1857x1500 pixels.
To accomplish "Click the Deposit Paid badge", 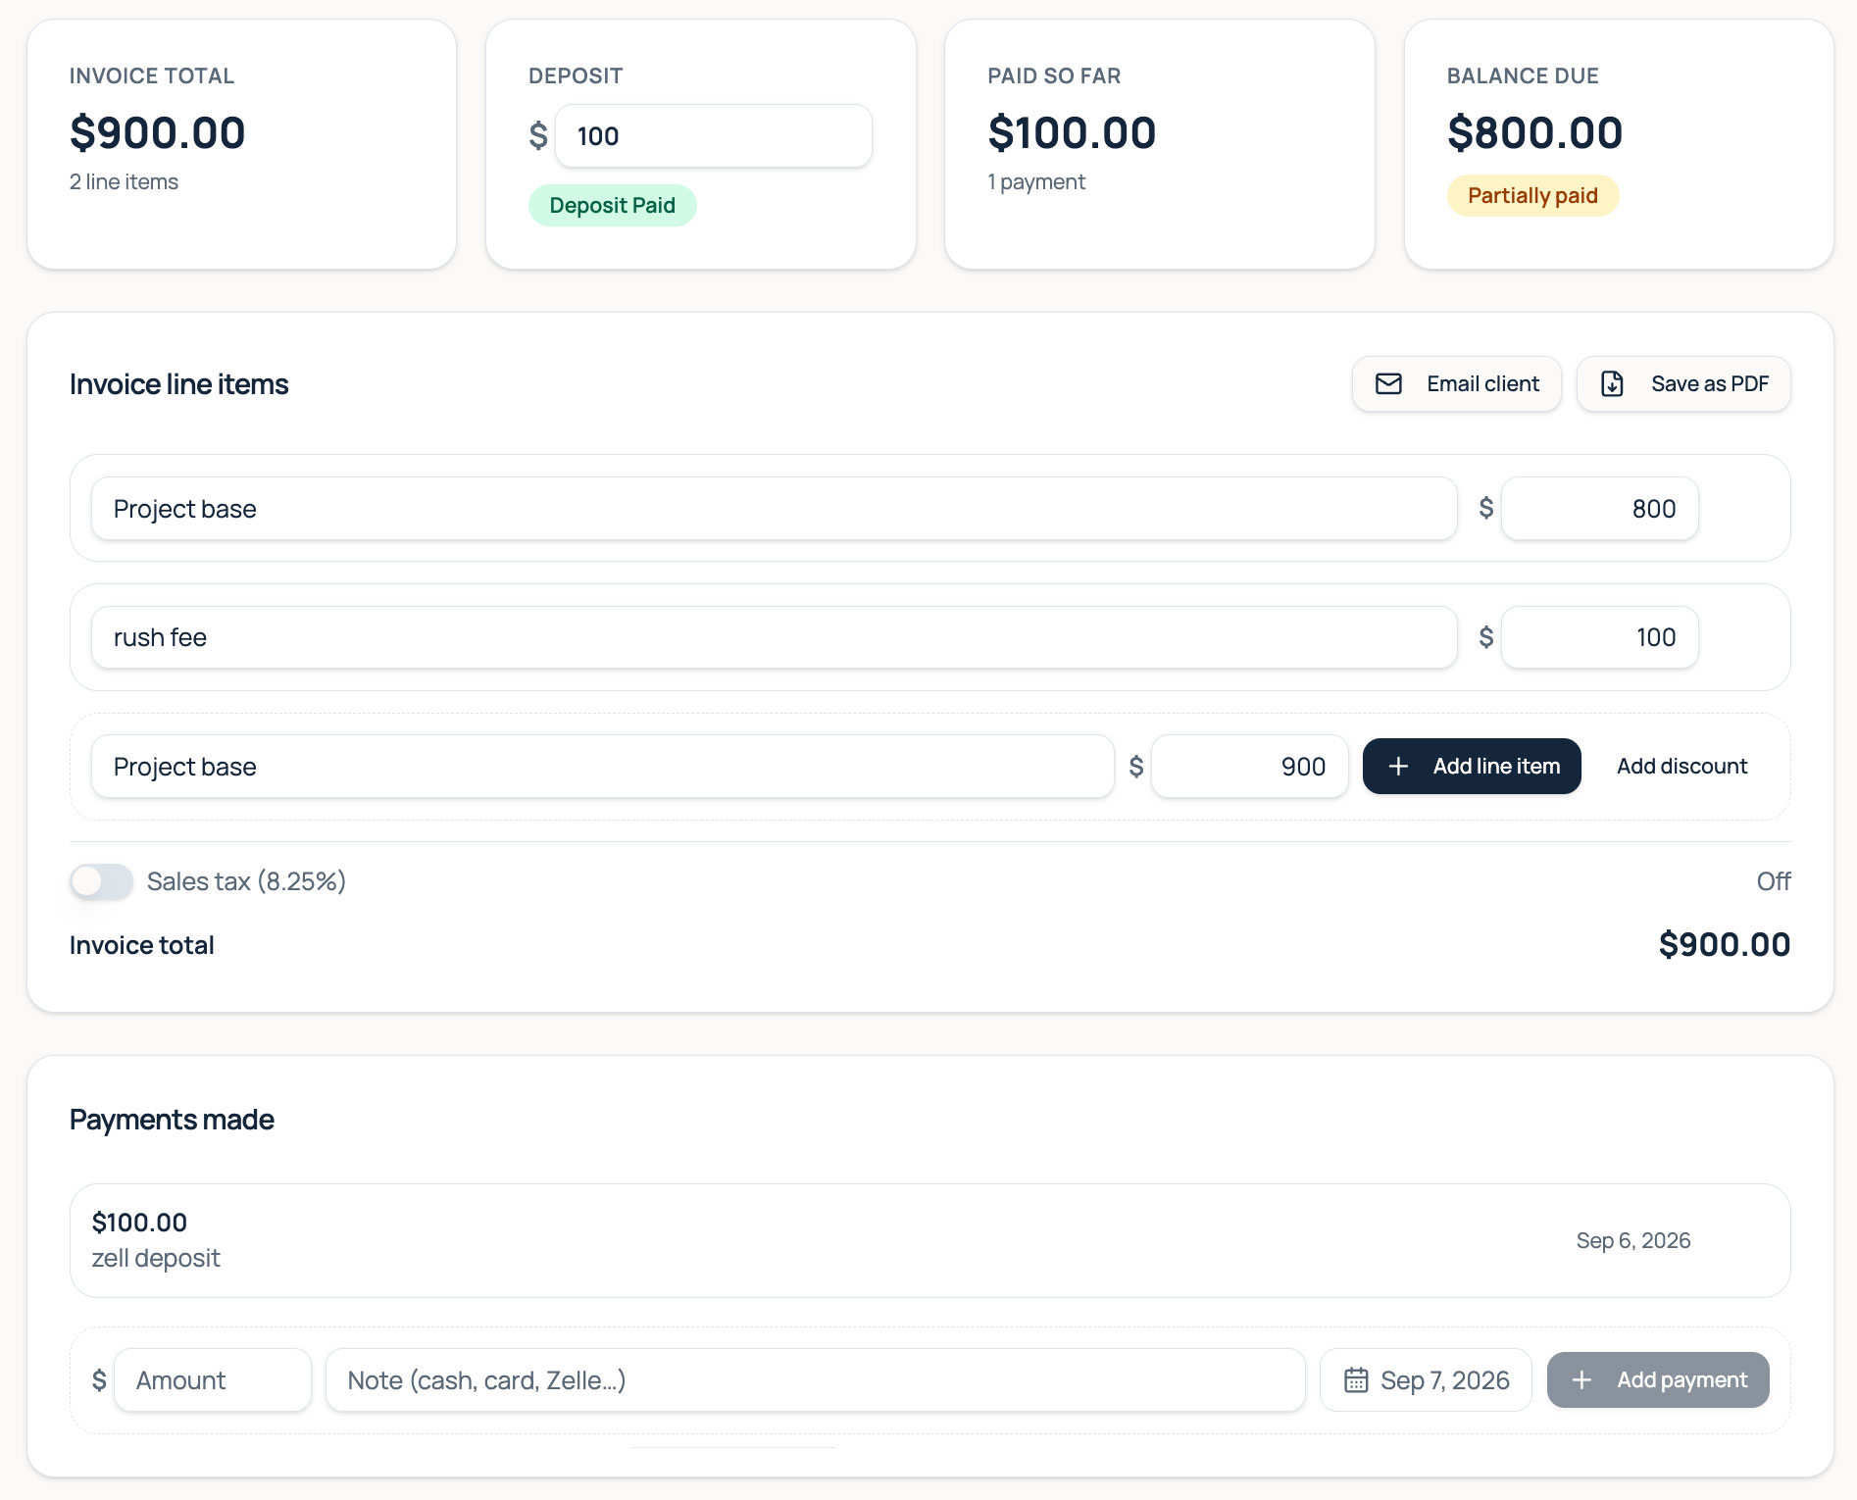I will [613, 206].
